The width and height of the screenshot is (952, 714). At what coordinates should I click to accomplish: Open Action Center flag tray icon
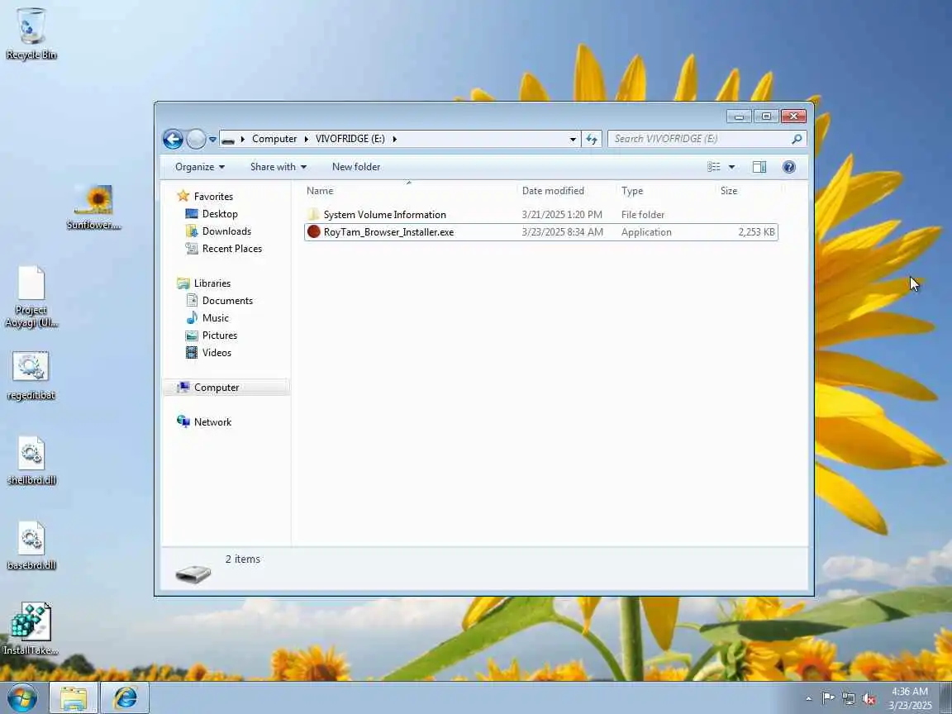[828, 698]
